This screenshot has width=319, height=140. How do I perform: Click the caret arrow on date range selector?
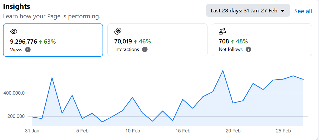tap(283, 11)
